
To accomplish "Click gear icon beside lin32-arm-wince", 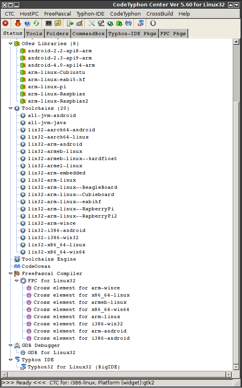I will pos(23,223).
